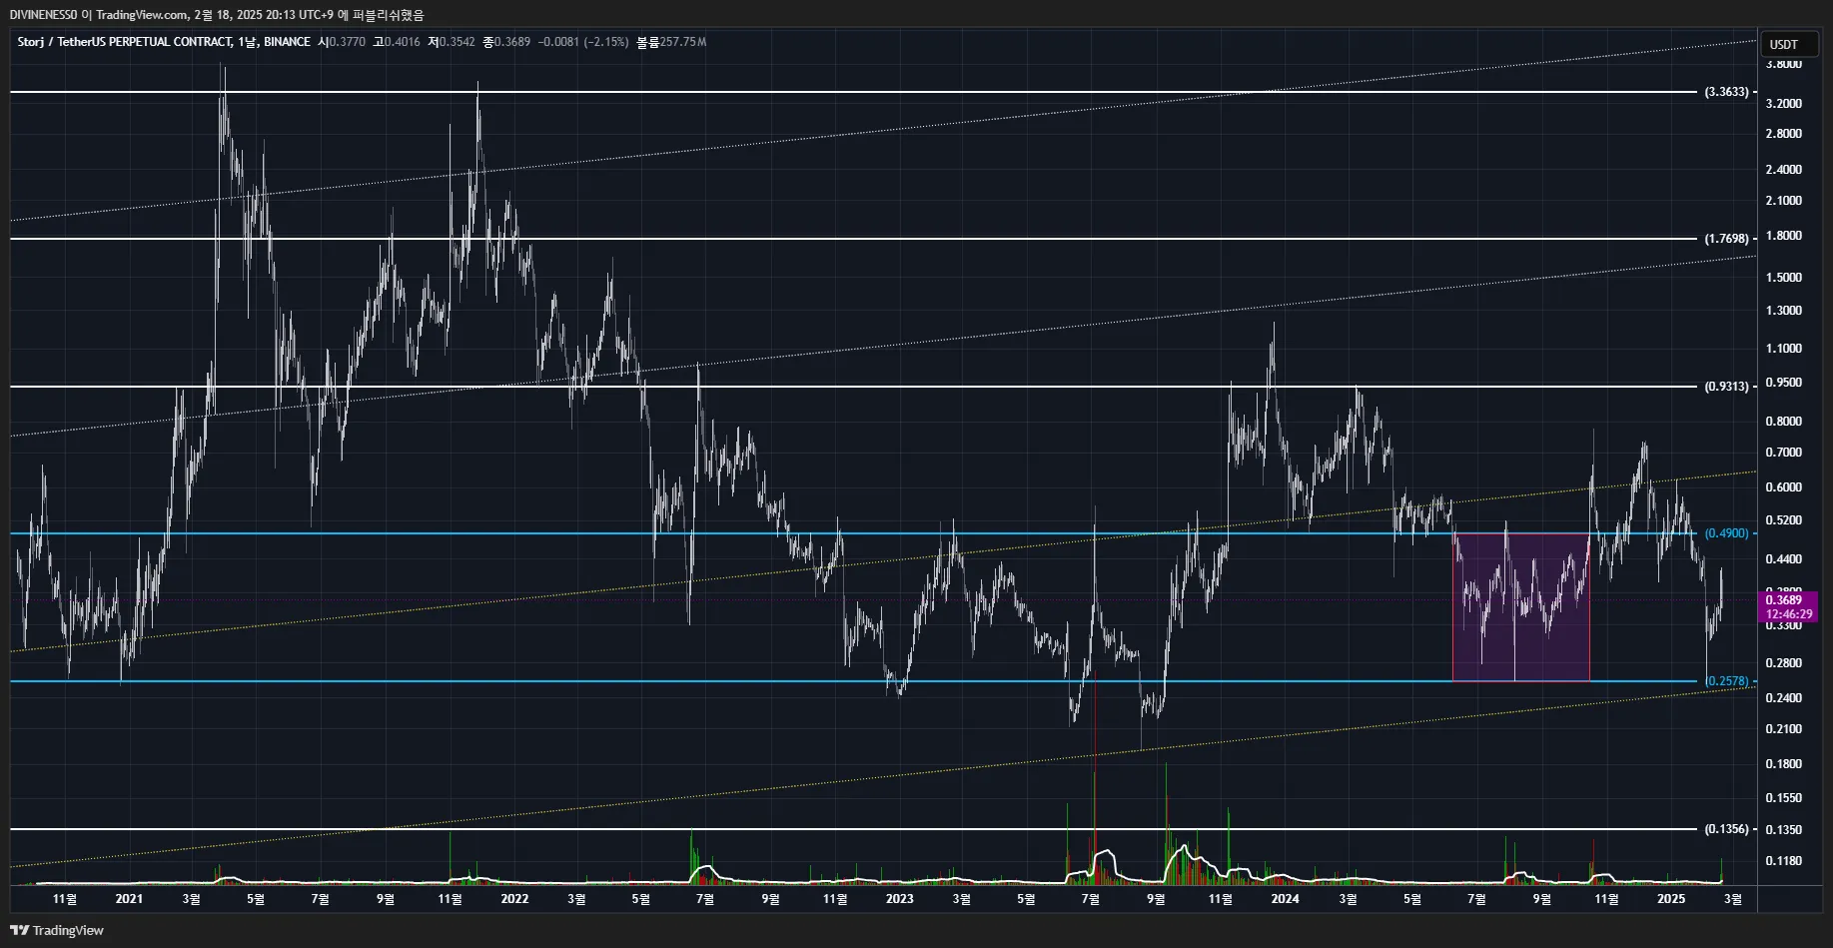Click 0.5200 on the price axis
The image size is (1833, 948).
click(1783, 520)
